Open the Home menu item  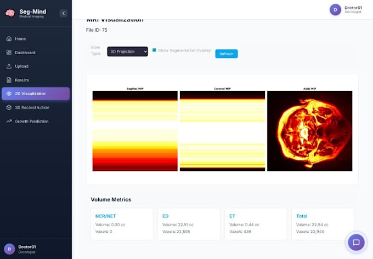coord(36,39)
